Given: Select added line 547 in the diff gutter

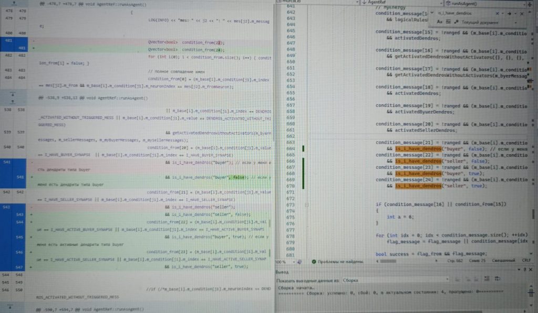Looking at the screenshot, I should (x=19, y=267).
